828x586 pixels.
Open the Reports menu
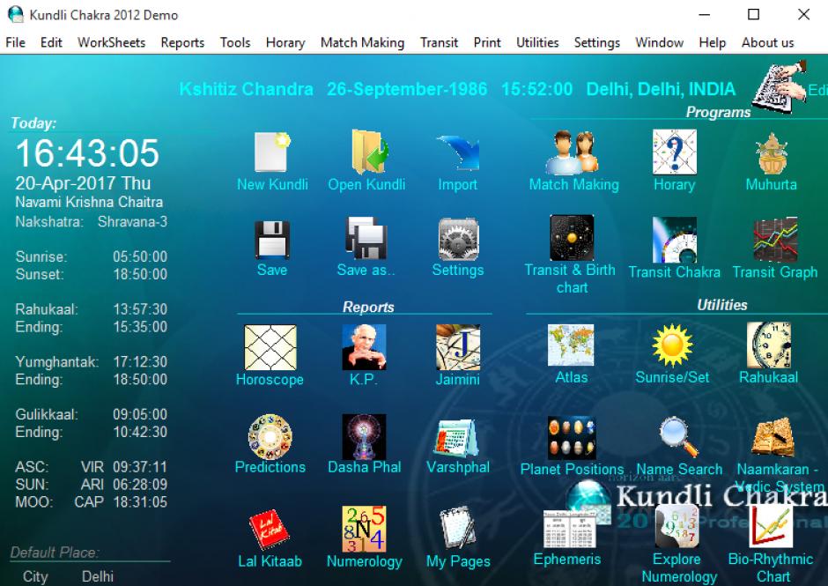[182, 42]
